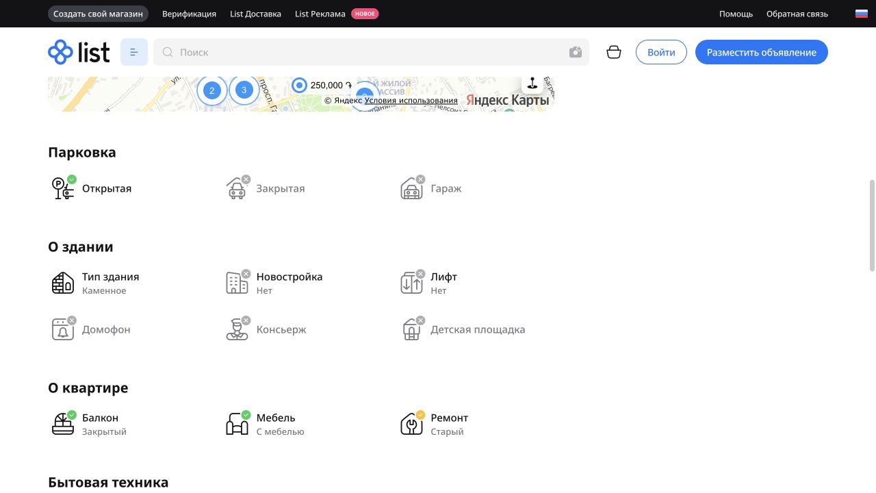Click the Войти login button
This screenshot has width=876, height=493.
[661, 52]
